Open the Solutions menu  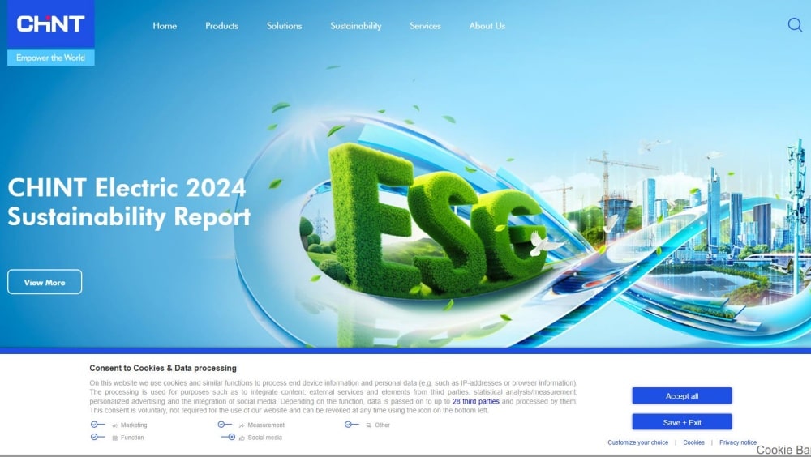click(284, 26)
